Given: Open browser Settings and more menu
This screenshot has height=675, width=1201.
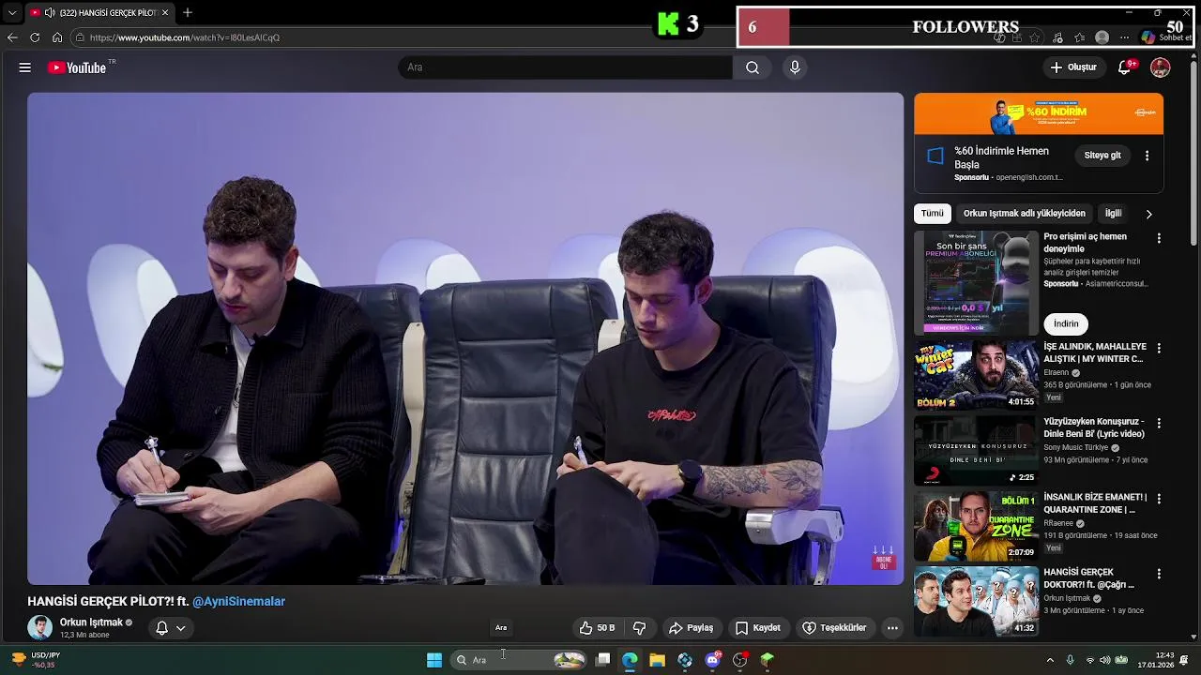Looking at the screenshot, I should pyautogui.click(x=1125, y=37).
